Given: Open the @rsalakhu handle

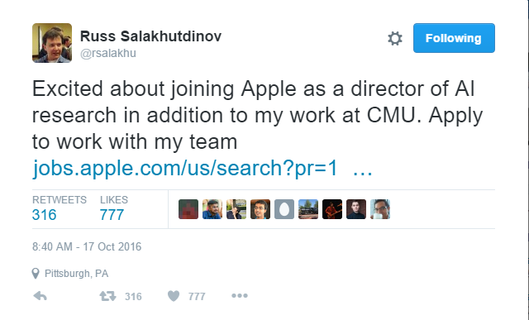Looking at the screenshot, I should [108, 53].
